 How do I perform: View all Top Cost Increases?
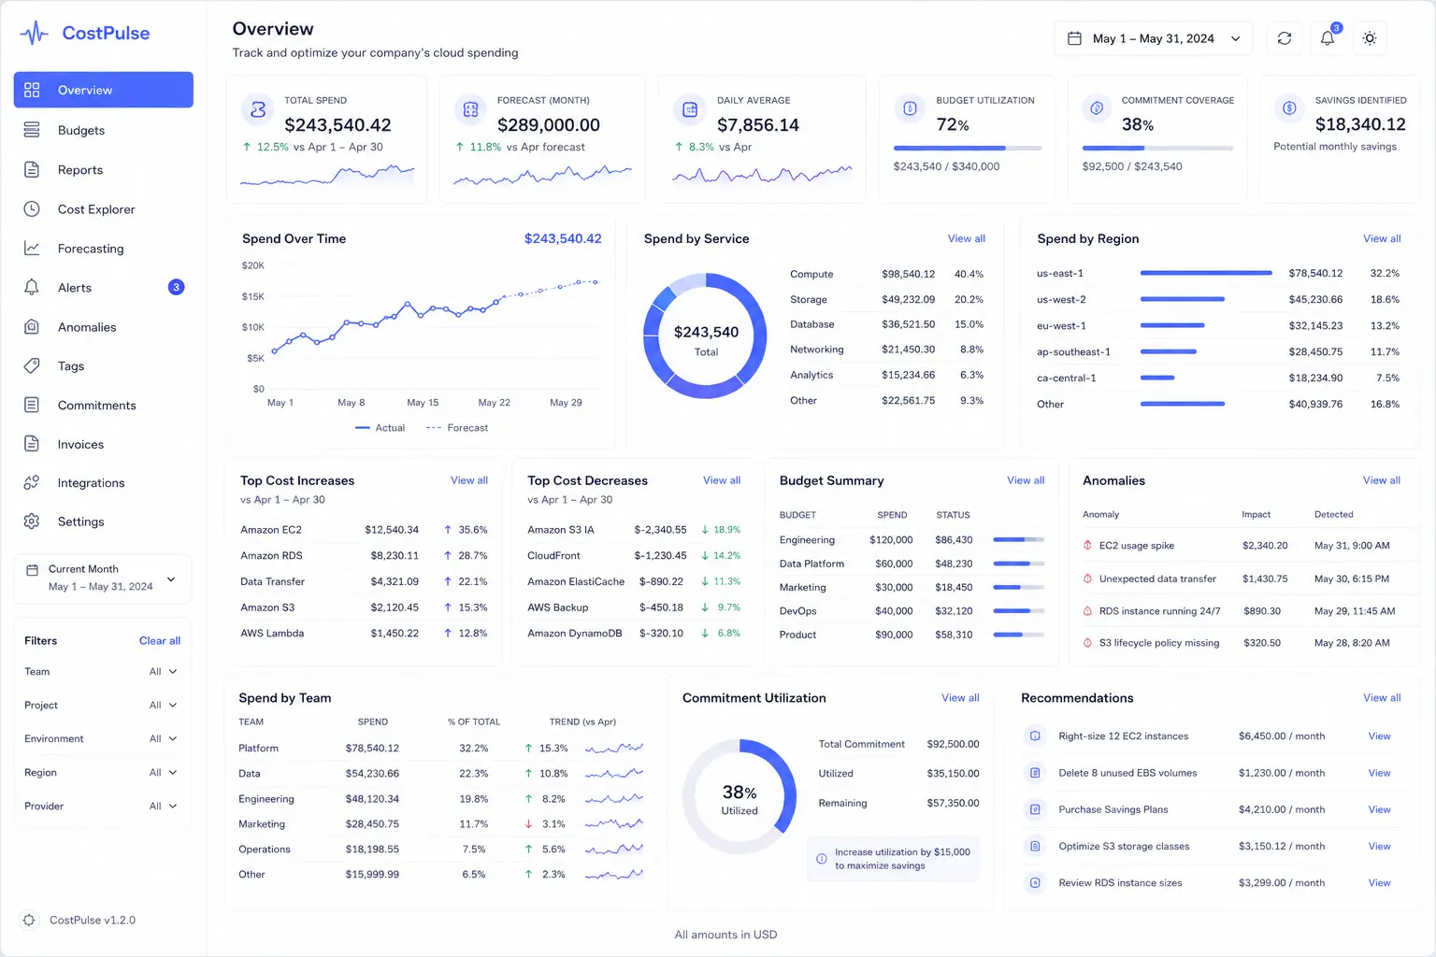coord(469,480)
